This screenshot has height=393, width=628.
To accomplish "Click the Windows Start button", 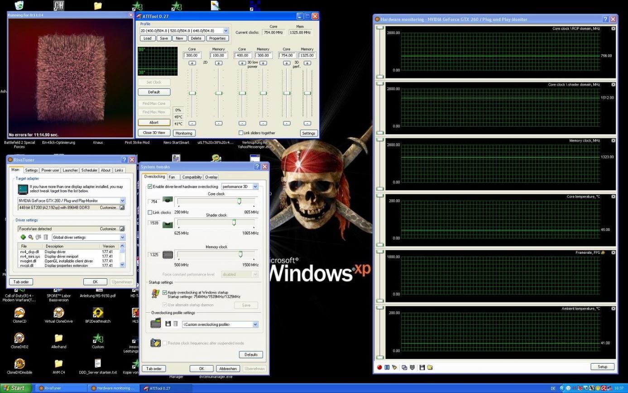I will pos(15,388).
